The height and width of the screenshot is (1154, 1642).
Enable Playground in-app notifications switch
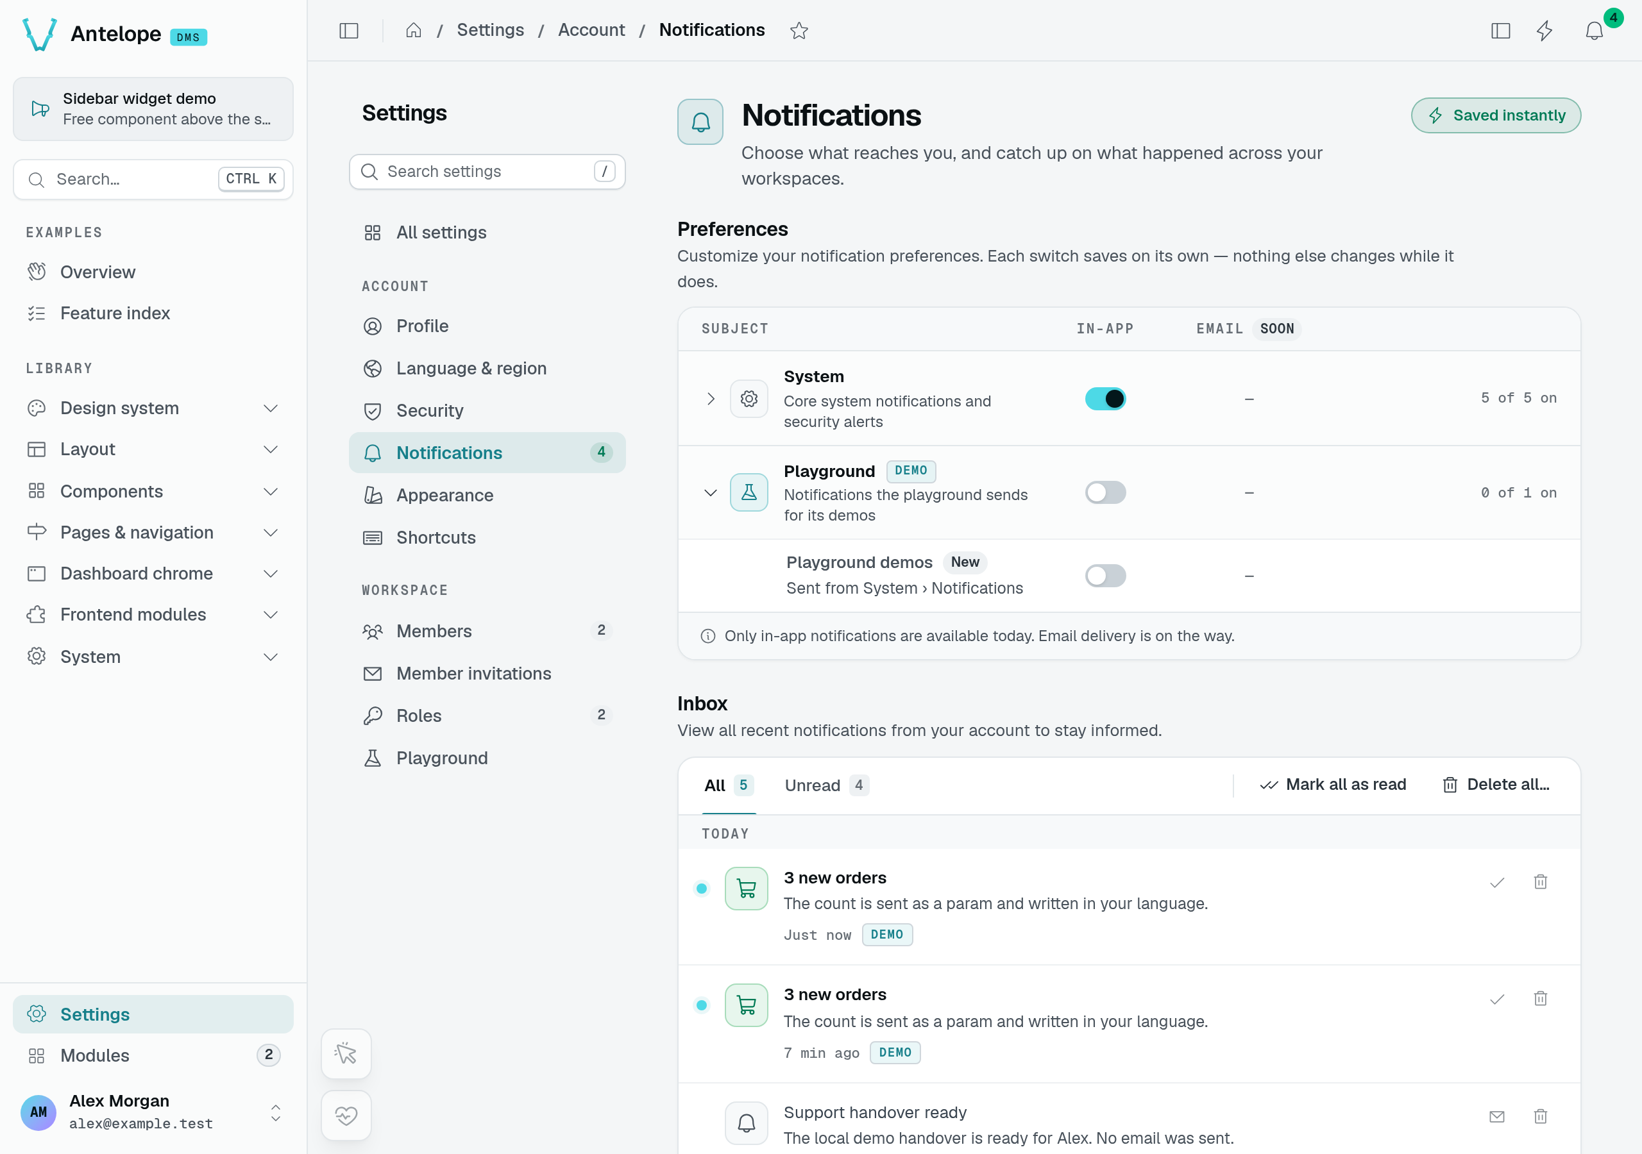tap(1105, 492)
